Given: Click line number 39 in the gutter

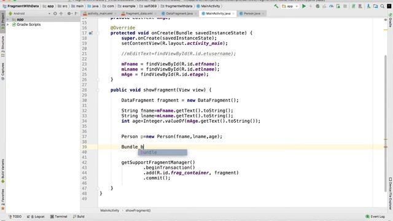Looking at the screenshot, I should tap(84, 147).
